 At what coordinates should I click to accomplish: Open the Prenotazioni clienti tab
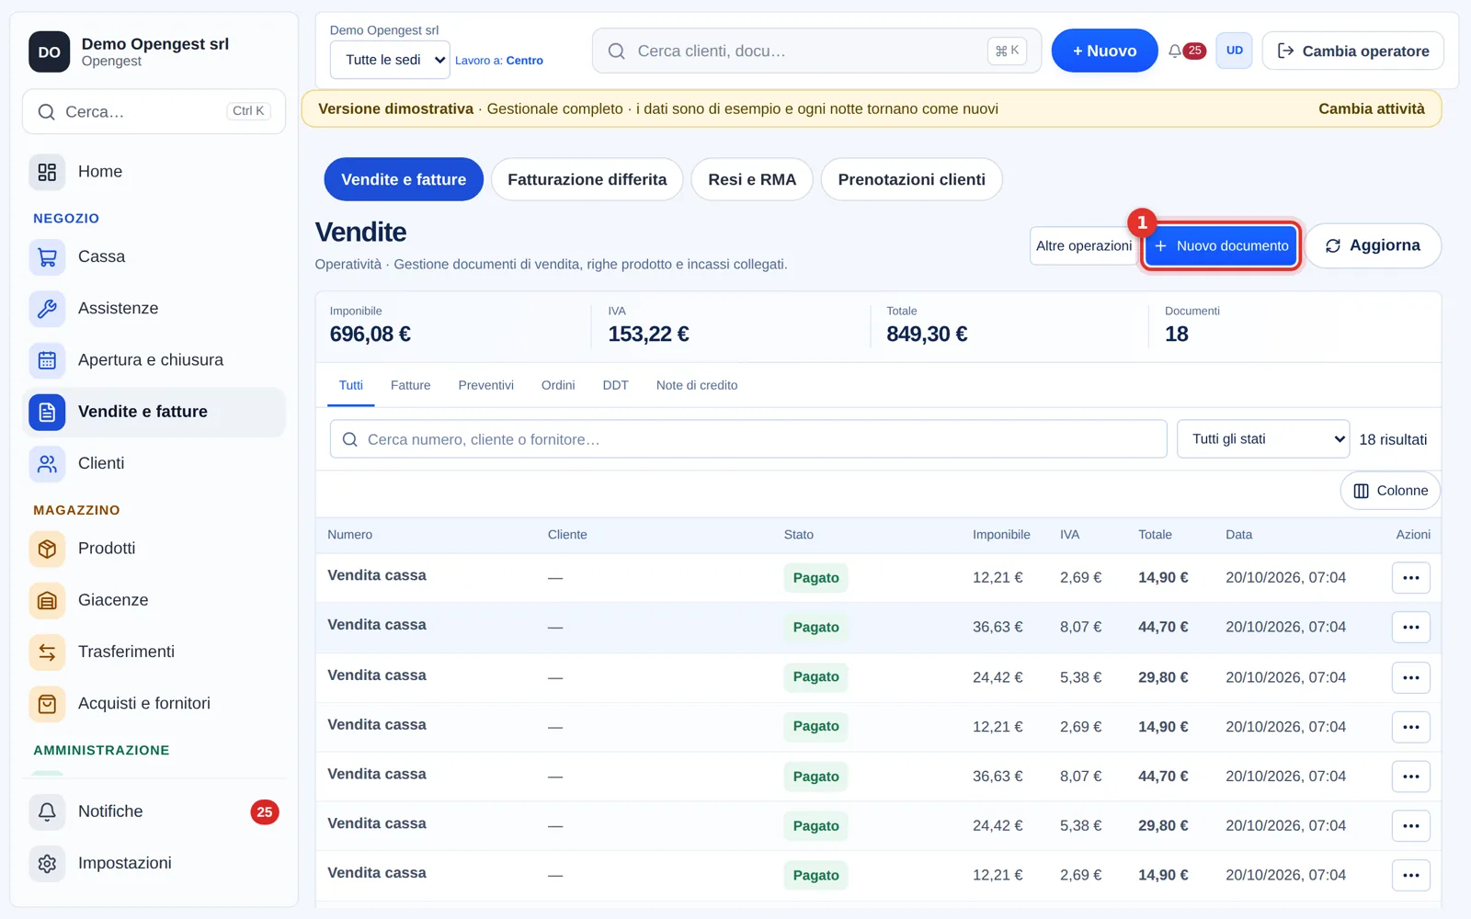[911, 179]
